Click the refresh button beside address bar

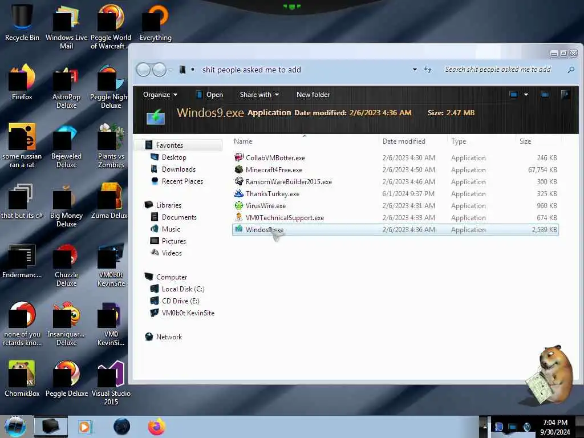pos(428,70)
